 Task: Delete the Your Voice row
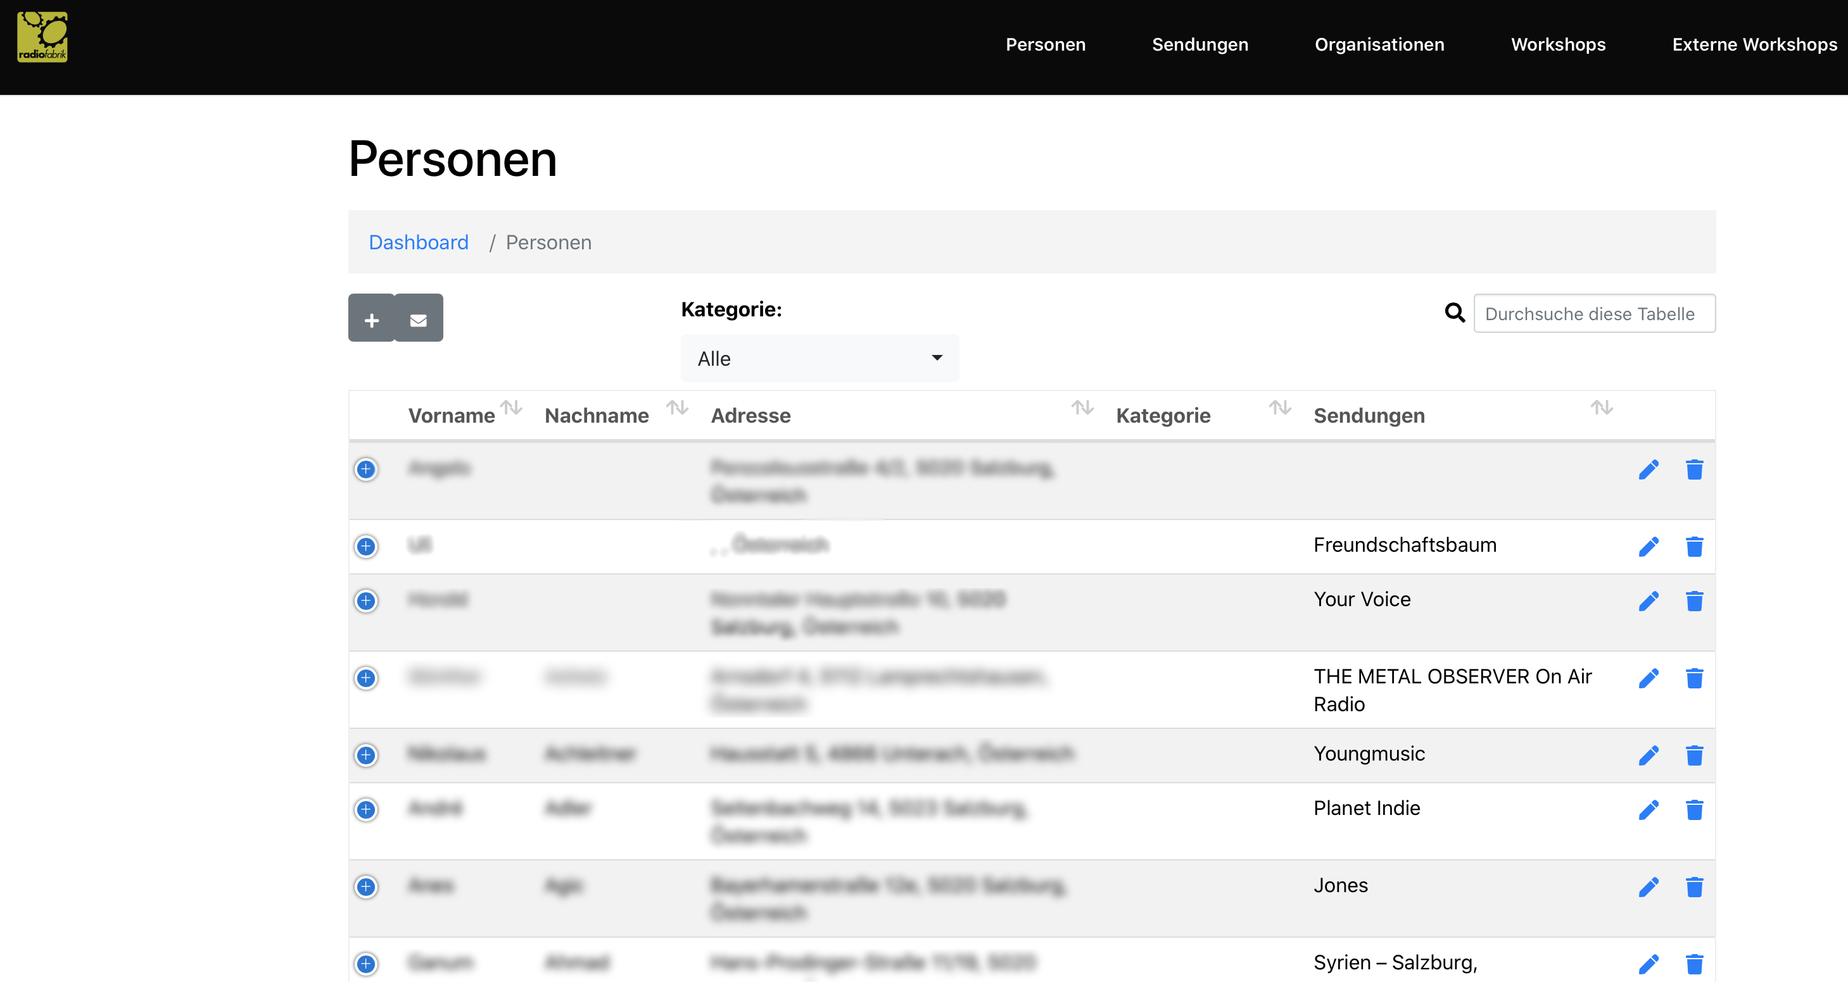1693,601
